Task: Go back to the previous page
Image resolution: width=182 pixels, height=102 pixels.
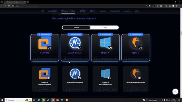Action: [2, 6]
